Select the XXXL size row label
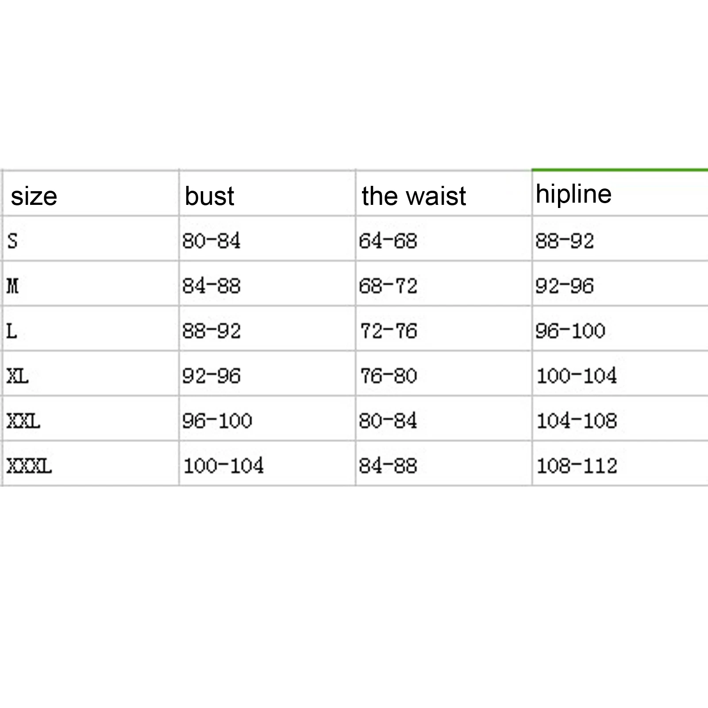Screen dimensions: 708x708 29,466
